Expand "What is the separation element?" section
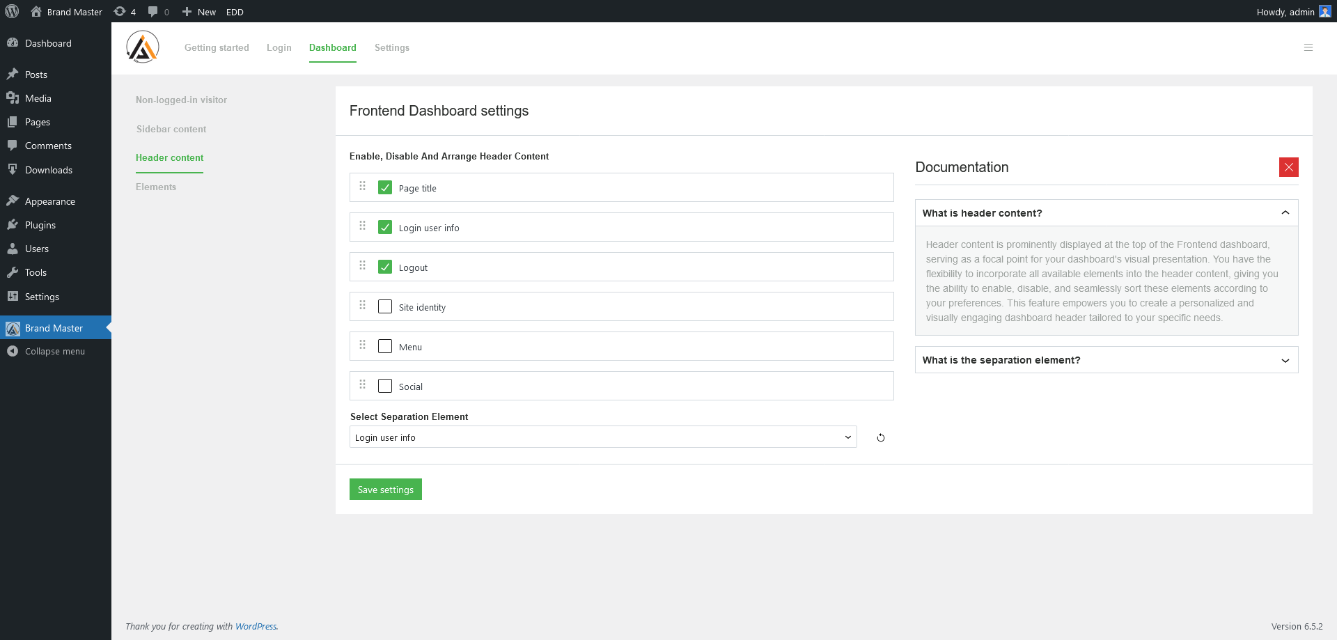This screenshot has width=1337, height=640. coord(1106,359)
